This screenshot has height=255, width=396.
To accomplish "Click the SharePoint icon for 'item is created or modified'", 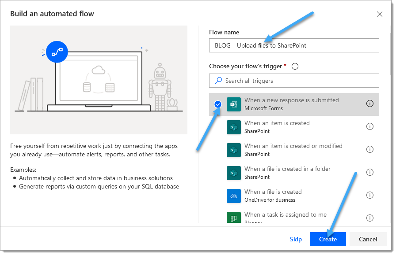I will coord(234,150).
